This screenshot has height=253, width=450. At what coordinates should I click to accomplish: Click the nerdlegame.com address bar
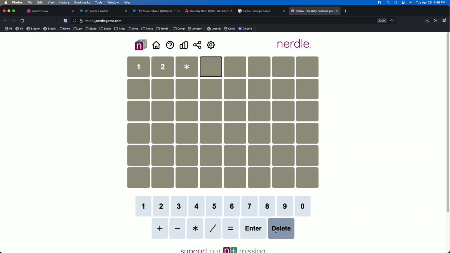197,21
